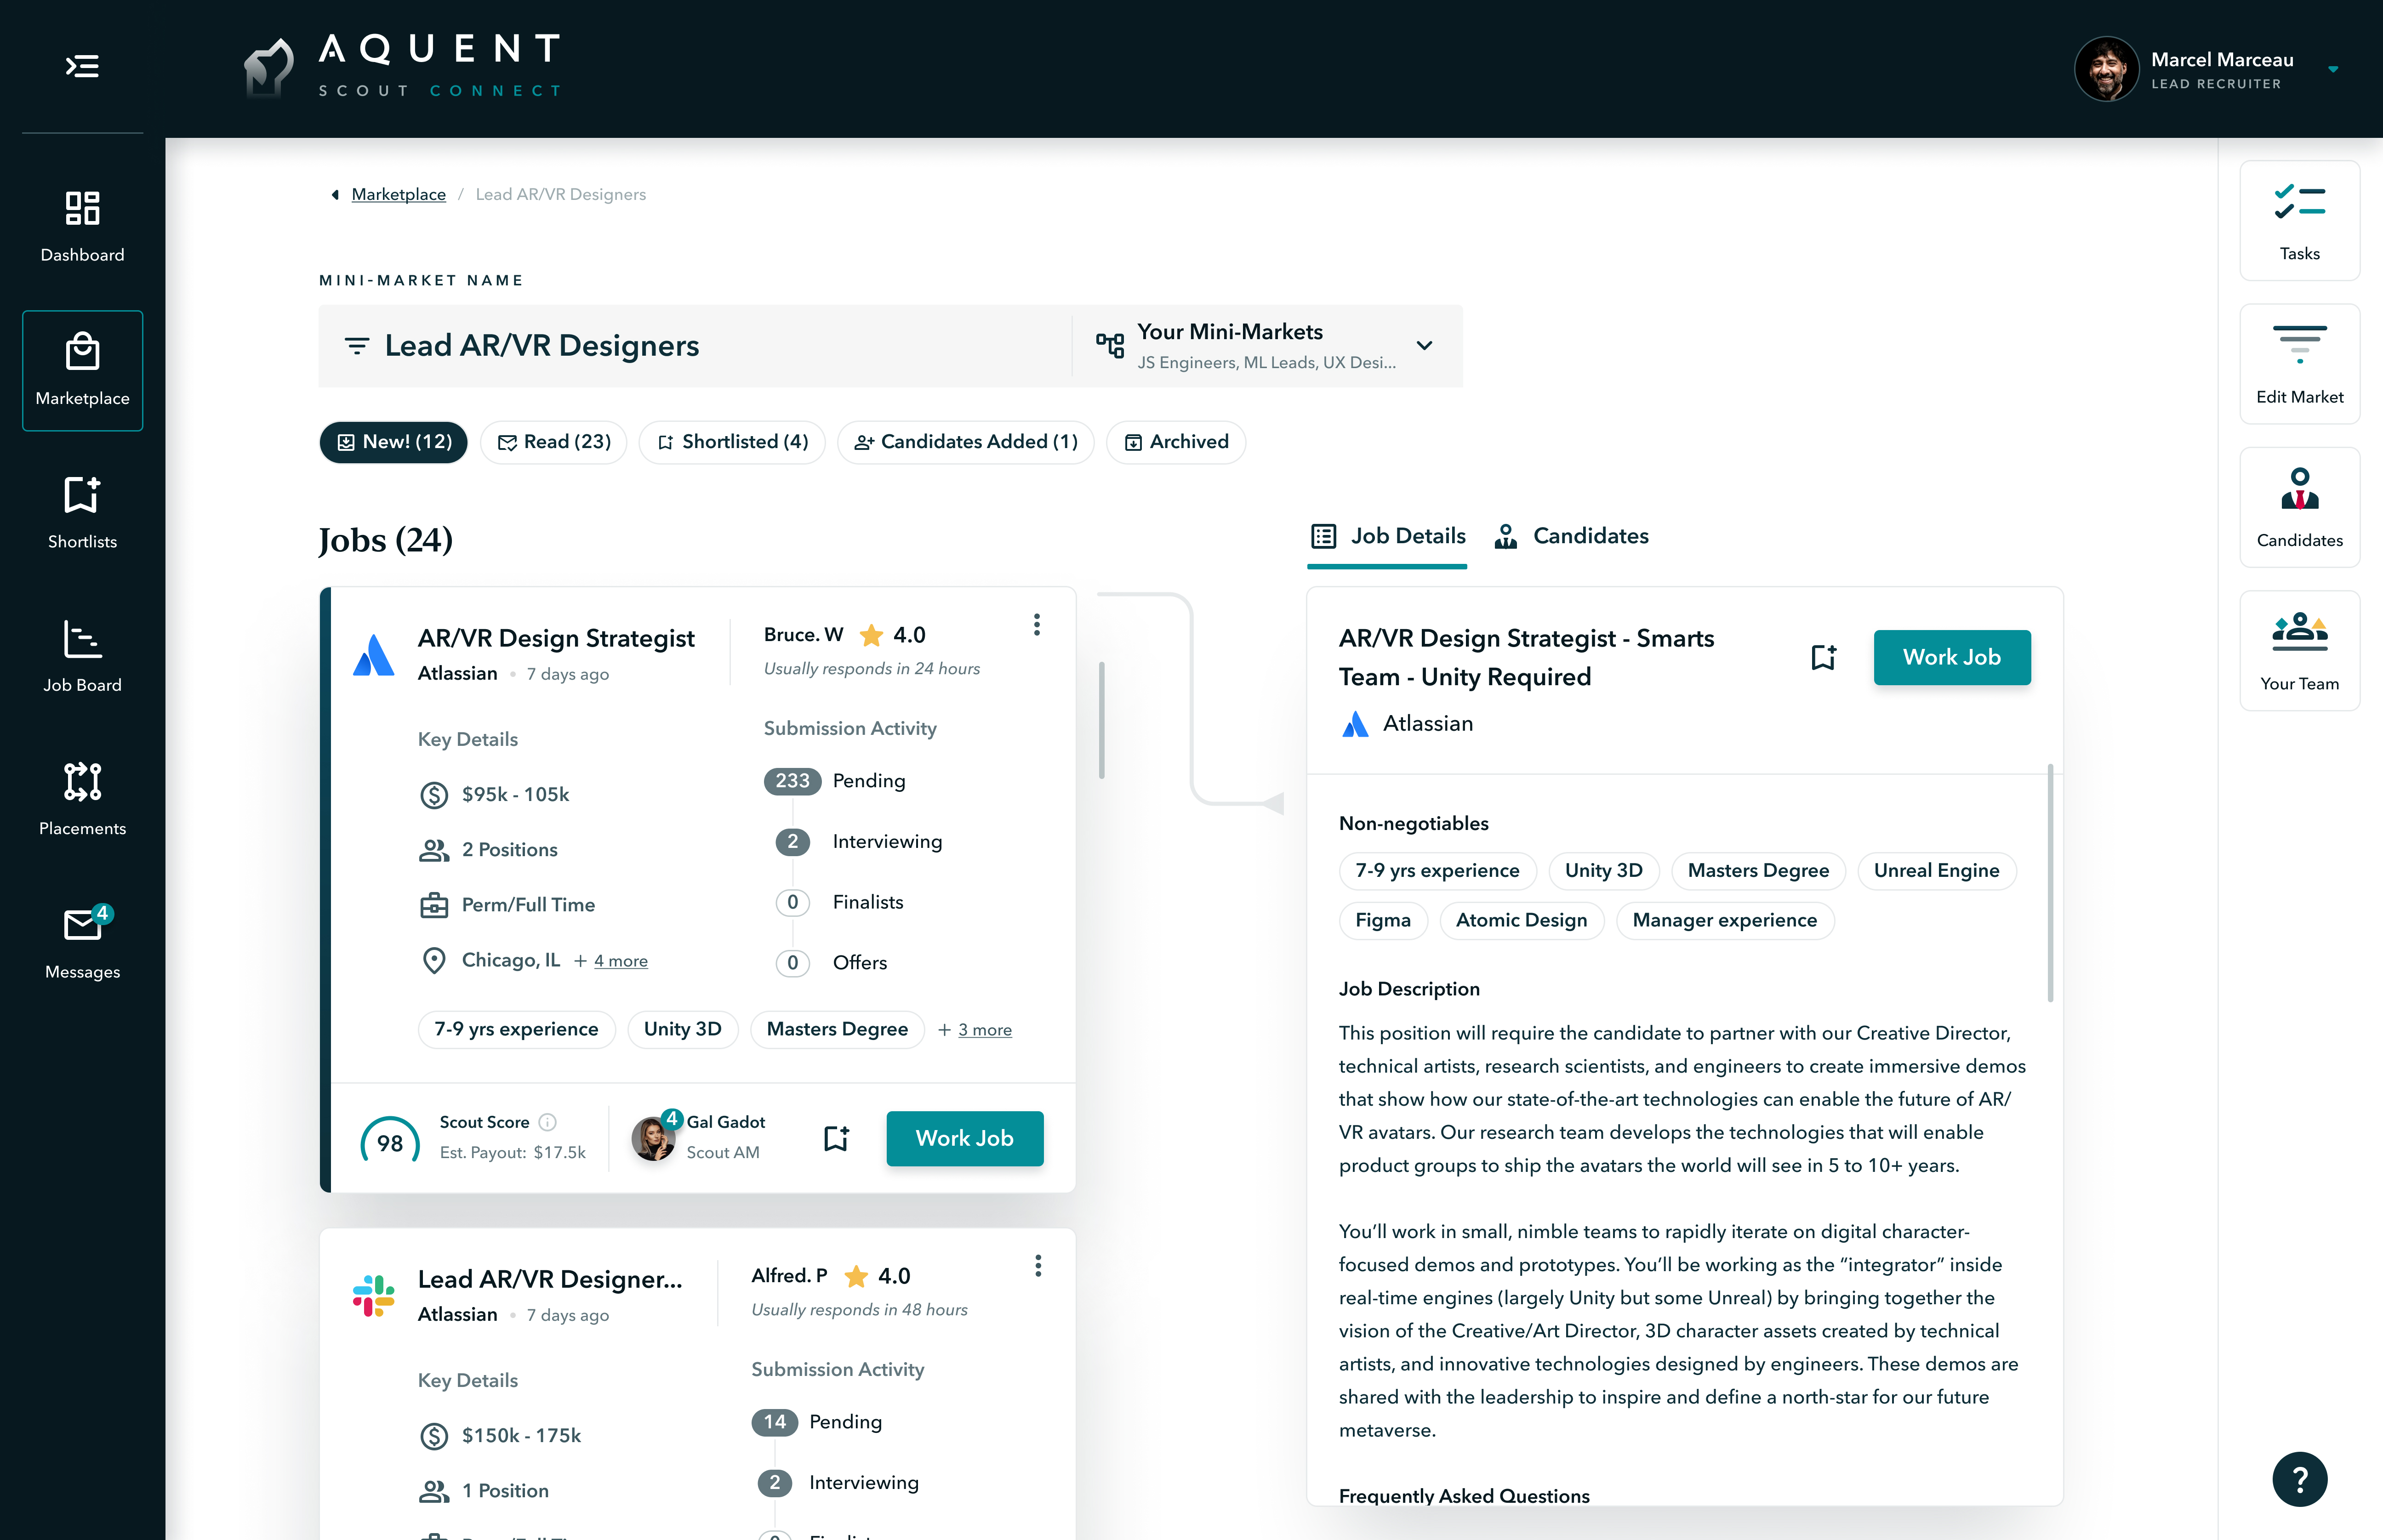2383x1540 pixels.
Task: Open the three-dot menu on the AR/VR Design Strategist card
Action: tap(1036, 625)
